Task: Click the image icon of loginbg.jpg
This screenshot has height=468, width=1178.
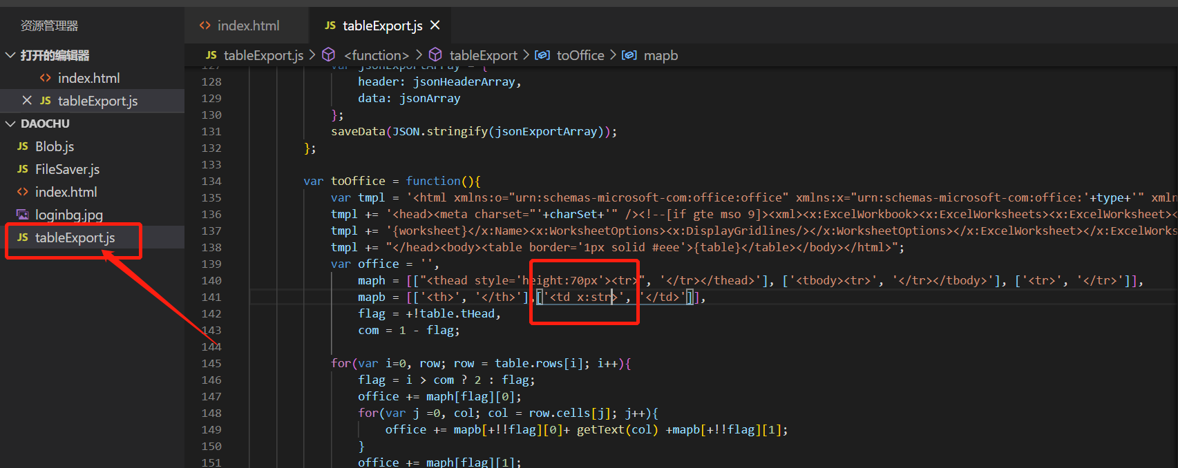Action: pyautogui.click(x=23, y=215)
